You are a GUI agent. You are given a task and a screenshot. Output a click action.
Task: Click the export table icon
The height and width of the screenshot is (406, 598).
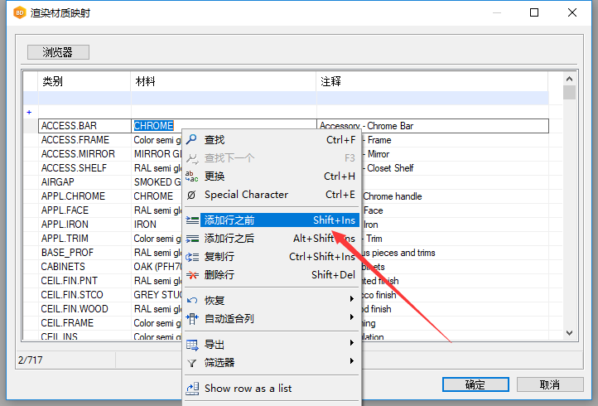click(x=192, y=345)
